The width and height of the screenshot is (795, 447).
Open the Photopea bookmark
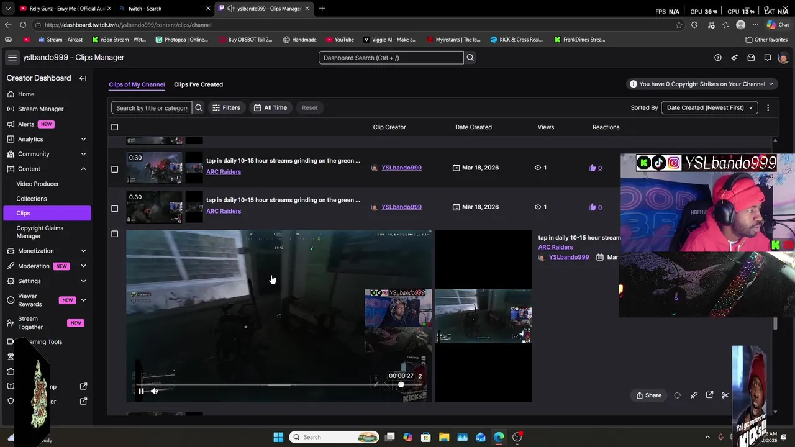pyautogui.click(x=182, y=40)
